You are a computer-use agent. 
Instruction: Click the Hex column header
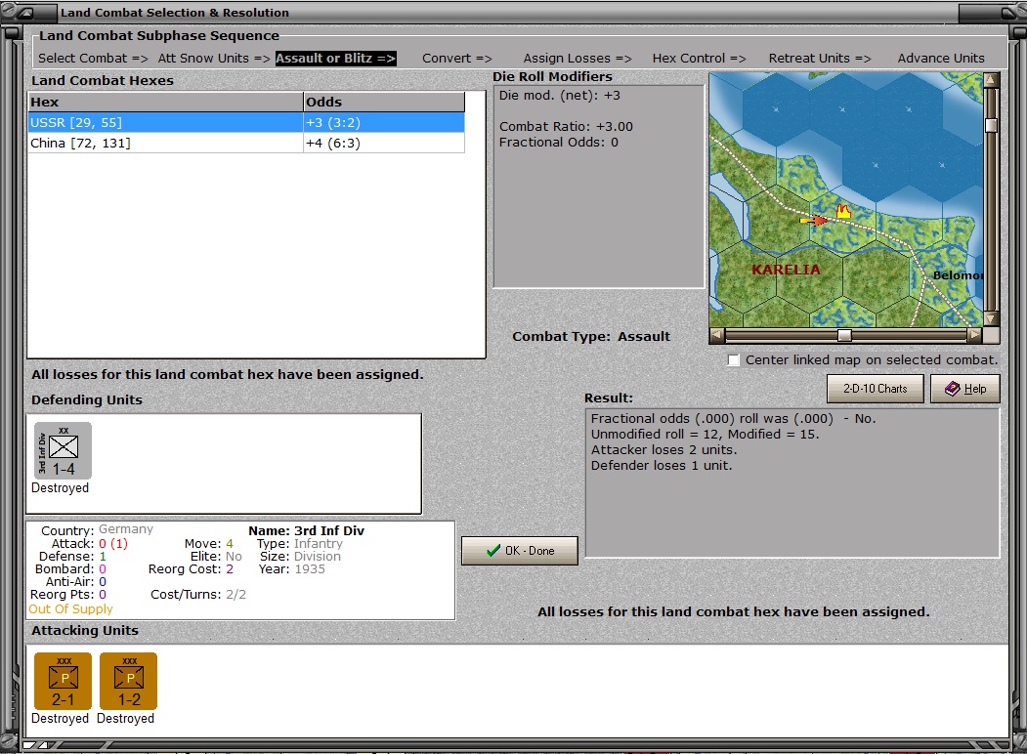[x=164, y=102]
